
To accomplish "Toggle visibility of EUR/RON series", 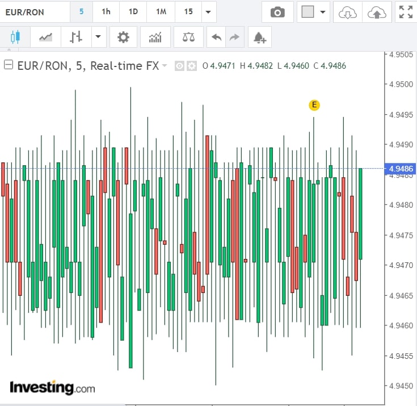I will point(179,66).
